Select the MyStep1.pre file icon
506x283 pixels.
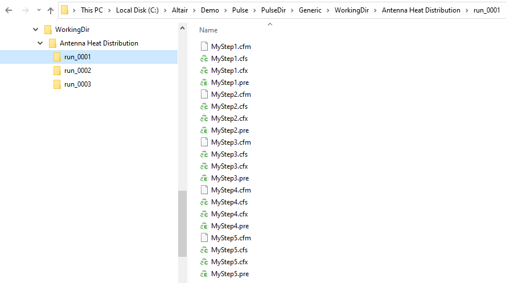[204, 83]
